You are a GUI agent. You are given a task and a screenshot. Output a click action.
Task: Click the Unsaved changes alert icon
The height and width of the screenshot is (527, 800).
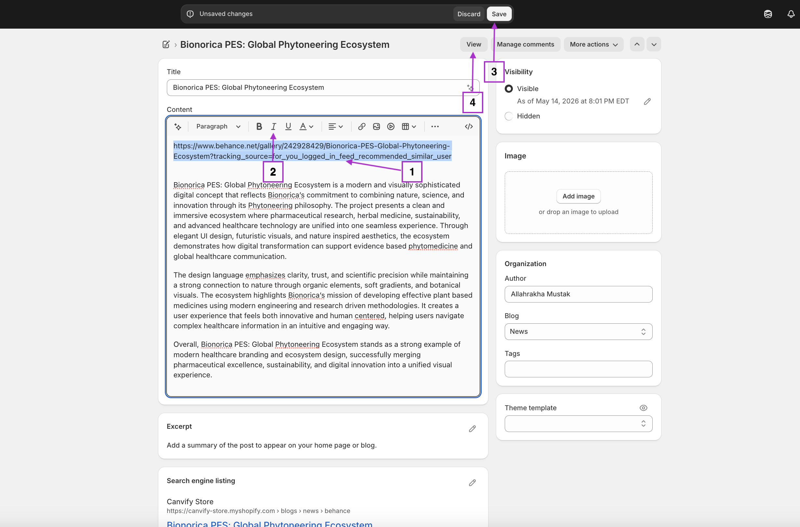190,14
